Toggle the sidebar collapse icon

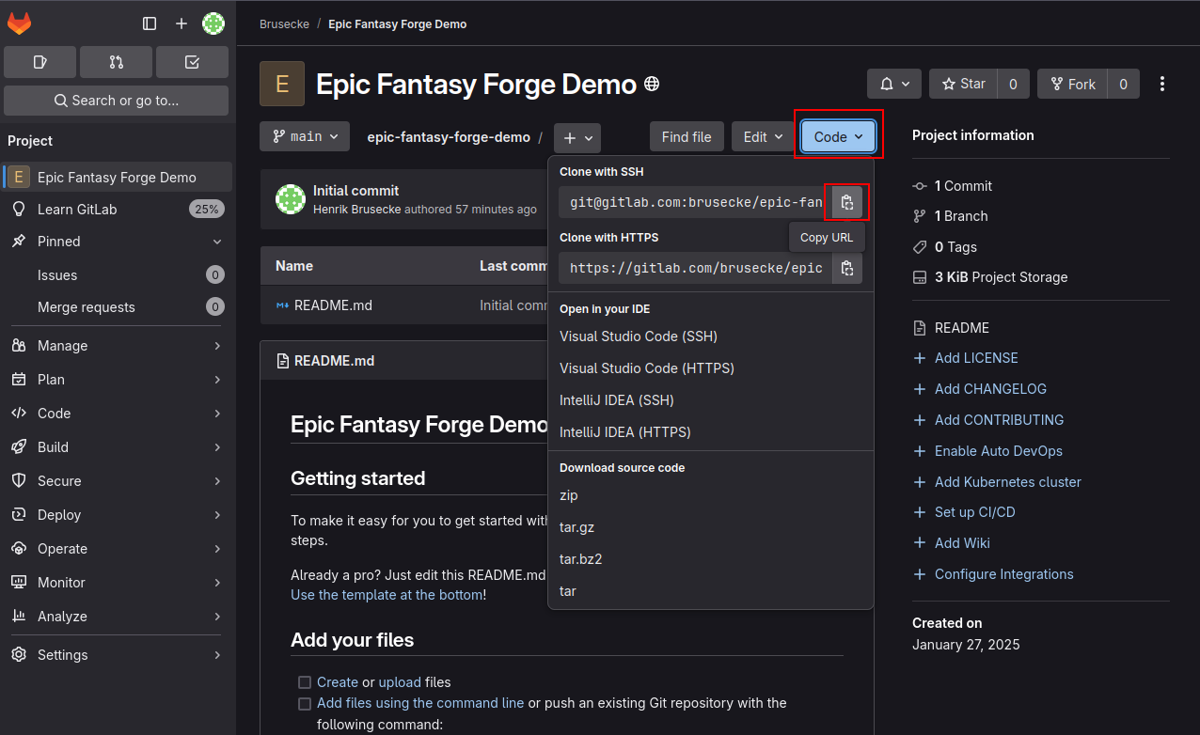coord(150,23)
